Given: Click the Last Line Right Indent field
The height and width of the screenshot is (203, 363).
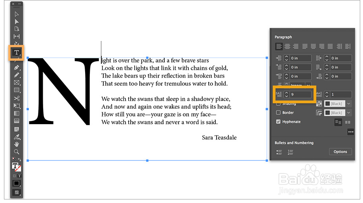Looking at the screenshot, I should pyautogui.click(x=341, y=67).
